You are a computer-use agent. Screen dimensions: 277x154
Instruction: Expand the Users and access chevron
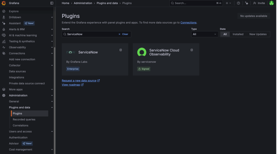(52, 131)
